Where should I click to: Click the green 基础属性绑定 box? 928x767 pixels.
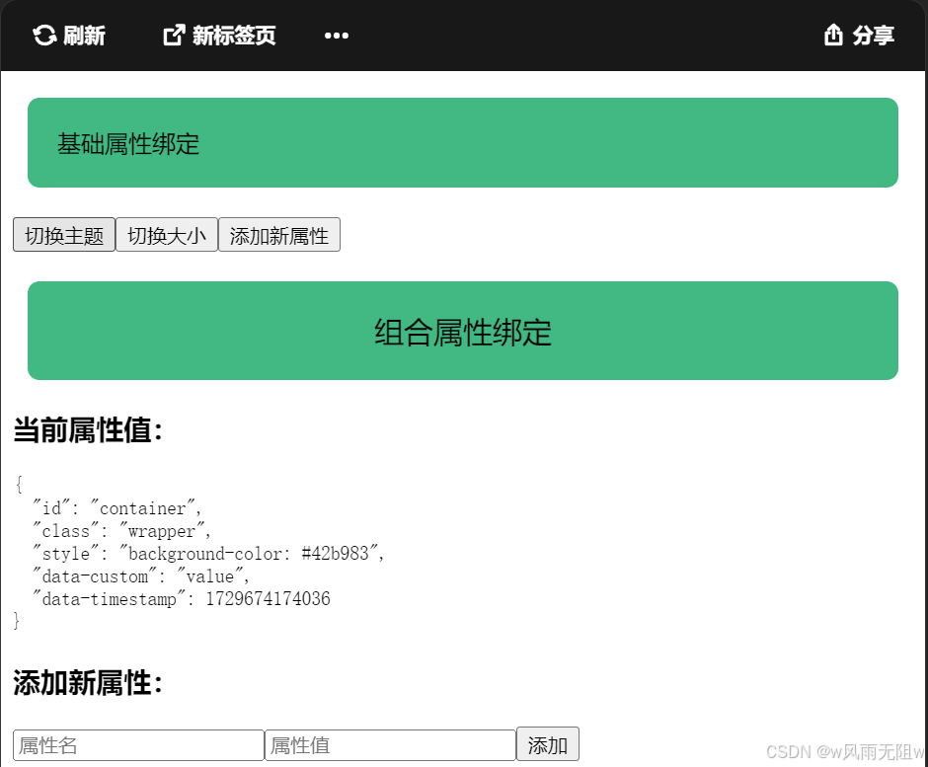pyautogui.click(x=463, y=142)
